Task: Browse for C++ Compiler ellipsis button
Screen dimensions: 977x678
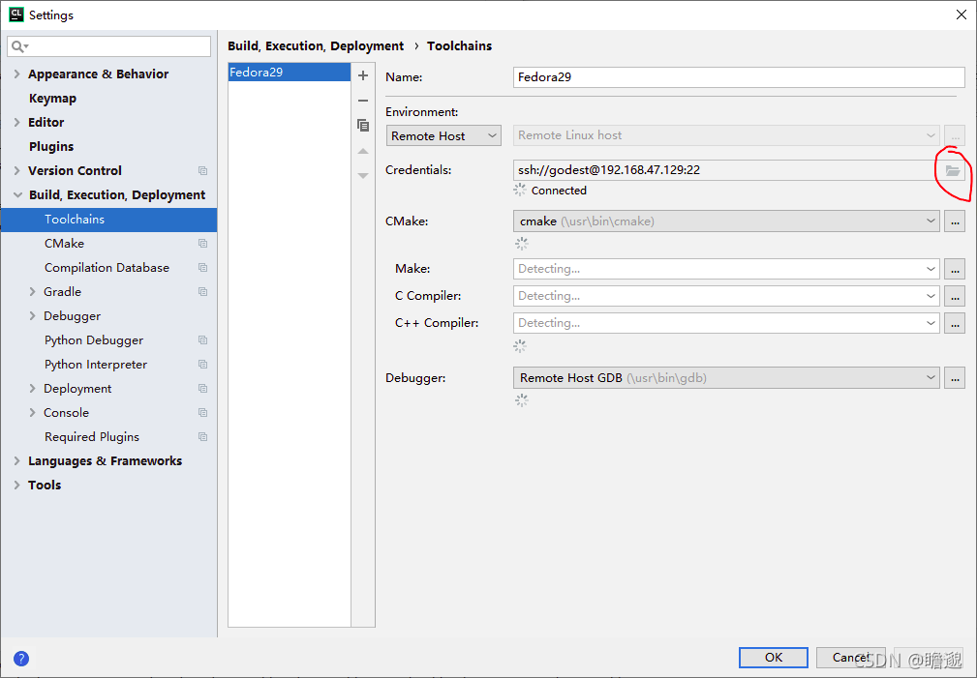Action: (x=955, y=323)
